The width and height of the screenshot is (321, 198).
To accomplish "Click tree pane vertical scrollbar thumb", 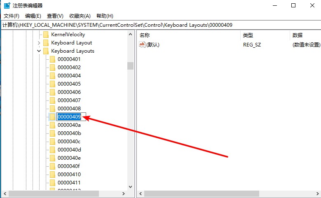I will [130, 66].
